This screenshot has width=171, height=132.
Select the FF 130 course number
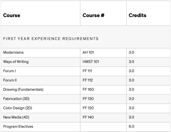[88, 99]
